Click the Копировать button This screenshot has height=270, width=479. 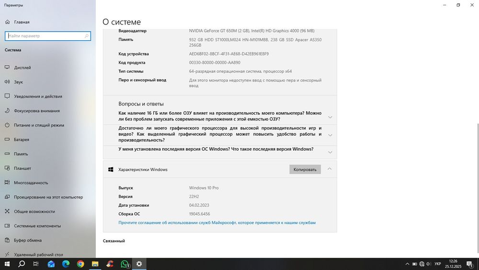click(305, 169)
